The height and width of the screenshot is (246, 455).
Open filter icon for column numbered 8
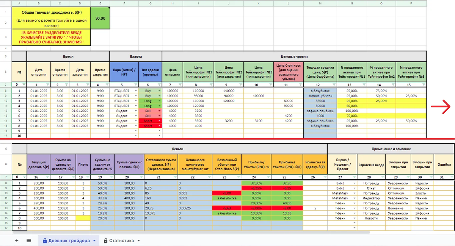point(211,85)
